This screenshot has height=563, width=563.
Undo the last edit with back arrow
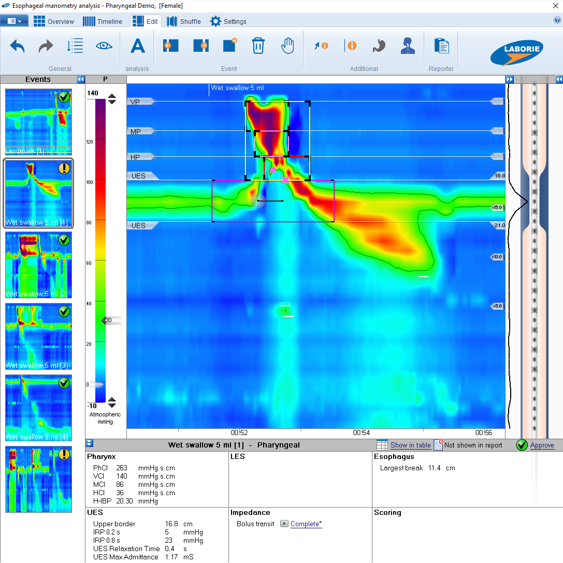17,46
